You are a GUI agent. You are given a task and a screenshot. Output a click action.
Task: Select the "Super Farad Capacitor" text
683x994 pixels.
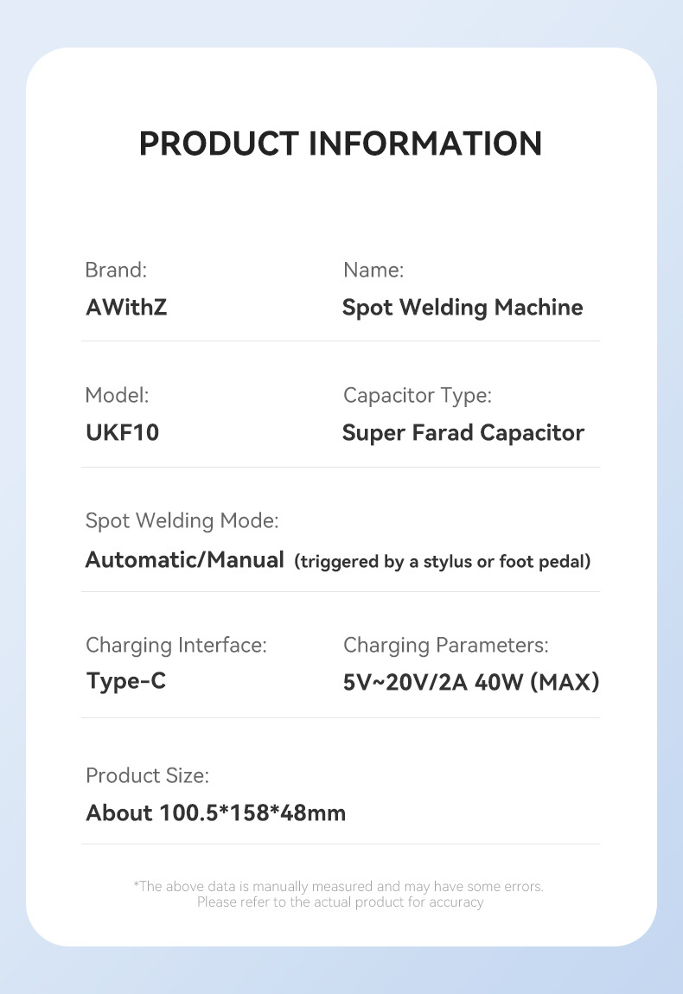click(463, 433)
